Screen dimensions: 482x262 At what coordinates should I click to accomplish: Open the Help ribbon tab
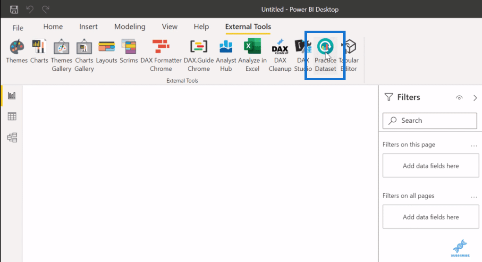tap(202, 27)
